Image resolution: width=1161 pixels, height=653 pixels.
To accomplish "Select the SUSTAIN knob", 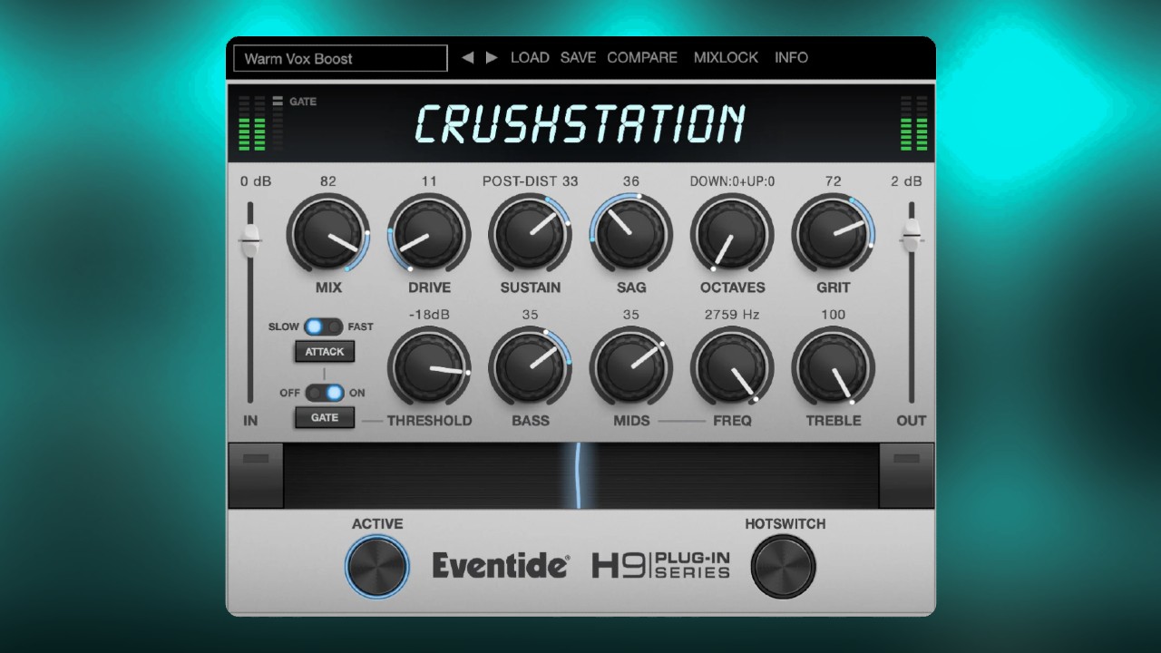I will (531, 234).
